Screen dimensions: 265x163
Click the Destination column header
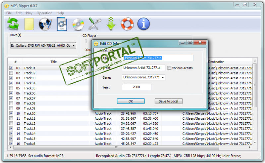coord(216,62)
